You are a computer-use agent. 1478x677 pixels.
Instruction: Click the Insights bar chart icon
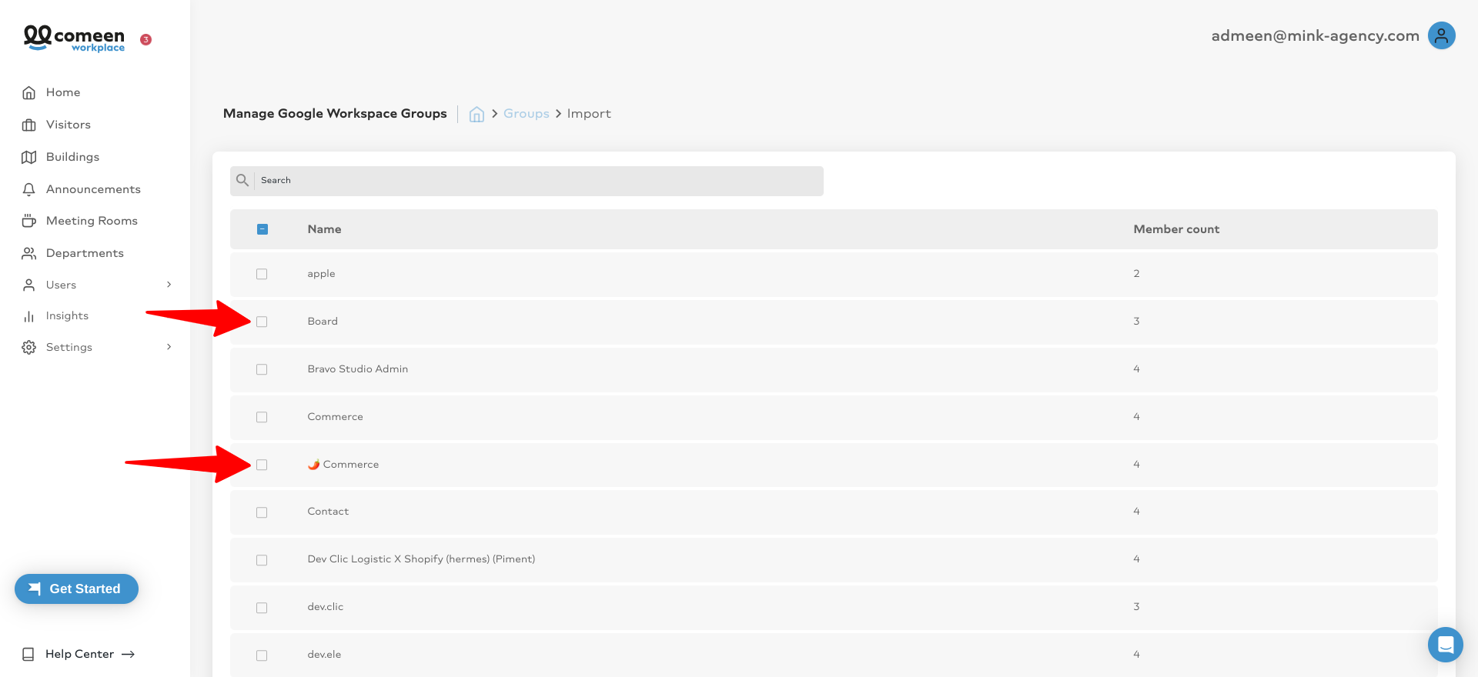pyautogui.click(x=29, y=316)
